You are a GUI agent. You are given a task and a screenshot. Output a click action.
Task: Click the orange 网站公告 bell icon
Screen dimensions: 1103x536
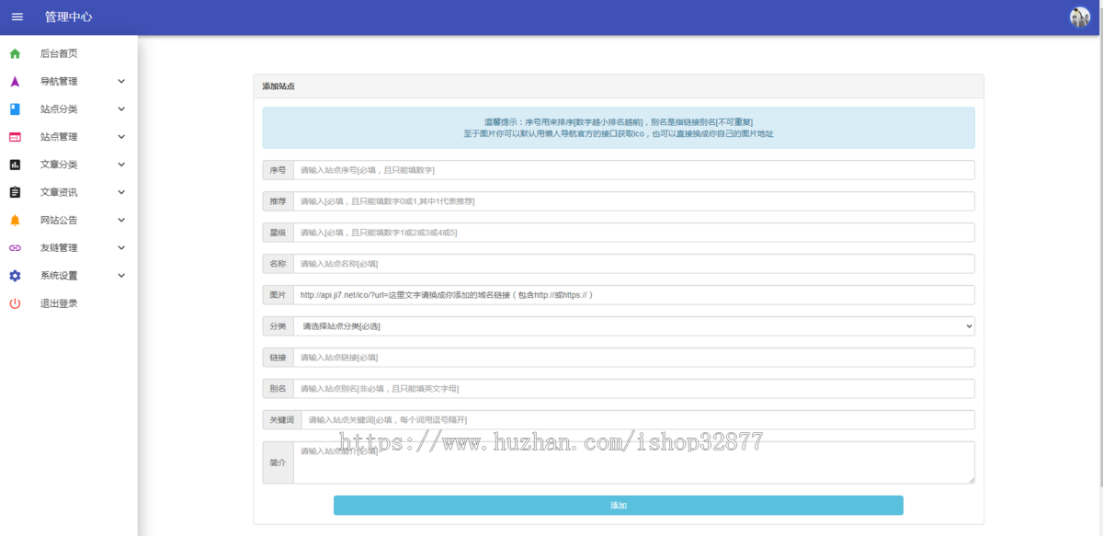[15, 220]
